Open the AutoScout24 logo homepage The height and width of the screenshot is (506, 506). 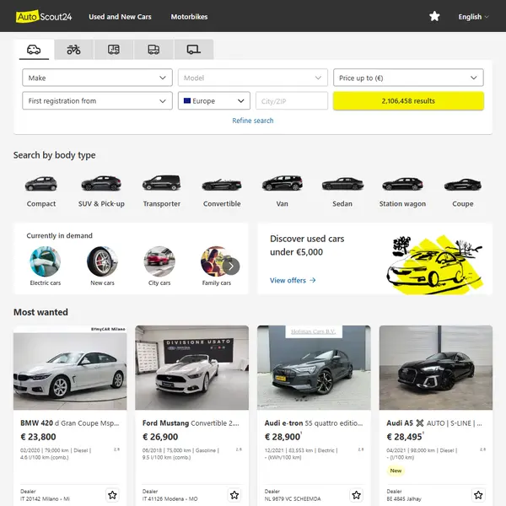coord(44,17)
